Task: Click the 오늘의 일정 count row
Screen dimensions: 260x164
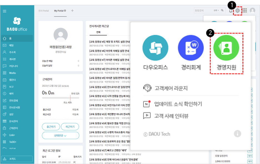Action: [61, 65]
